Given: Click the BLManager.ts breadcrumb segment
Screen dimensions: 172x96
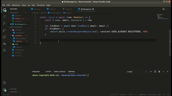Looking at the screenshot, I should (56, 13).
